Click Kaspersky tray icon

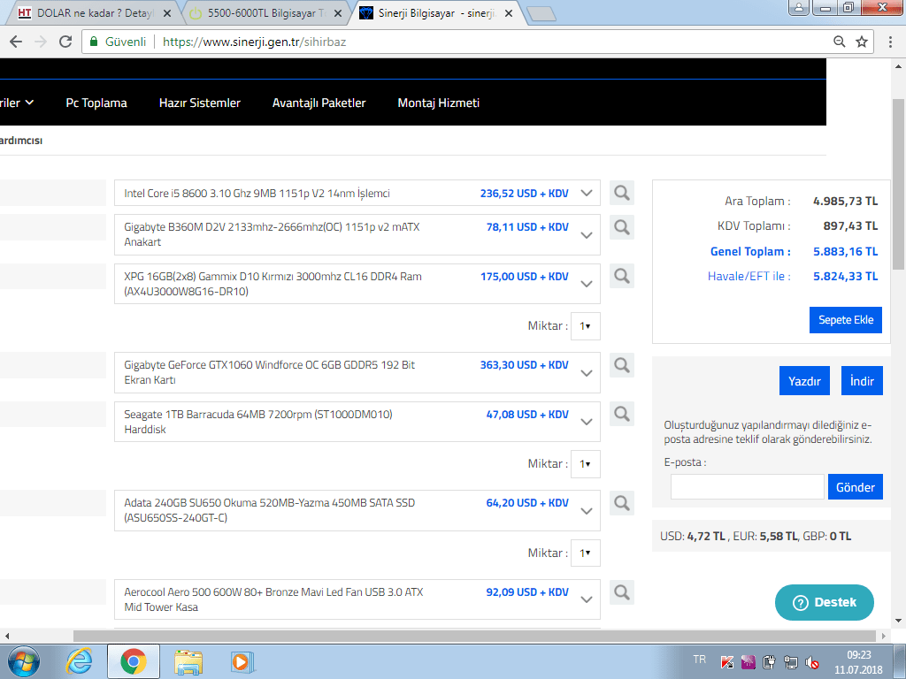pos(727,662)
